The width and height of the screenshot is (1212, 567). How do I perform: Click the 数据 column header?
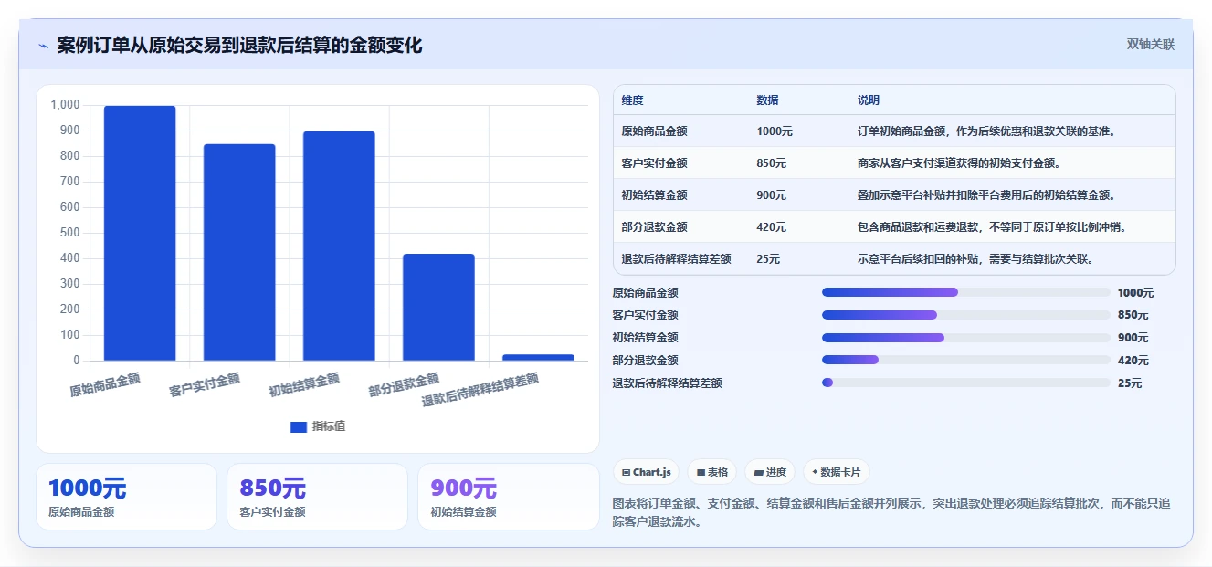coord(767,100)
